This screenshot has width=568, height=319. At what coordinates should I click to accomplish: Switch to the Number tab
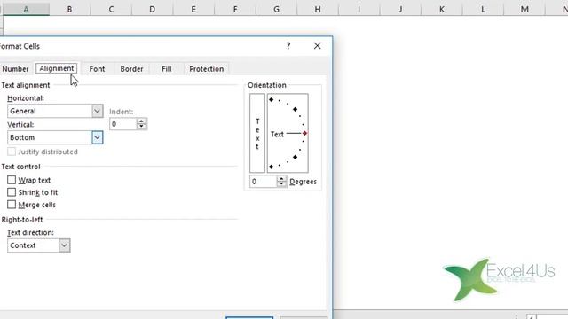(x=15, y=69)
